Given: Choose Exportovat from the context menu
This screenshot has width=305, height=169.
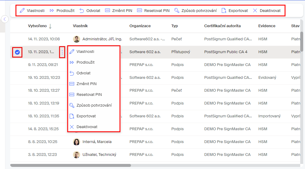Looking at the screenshot, I should (x=86, y=116).
